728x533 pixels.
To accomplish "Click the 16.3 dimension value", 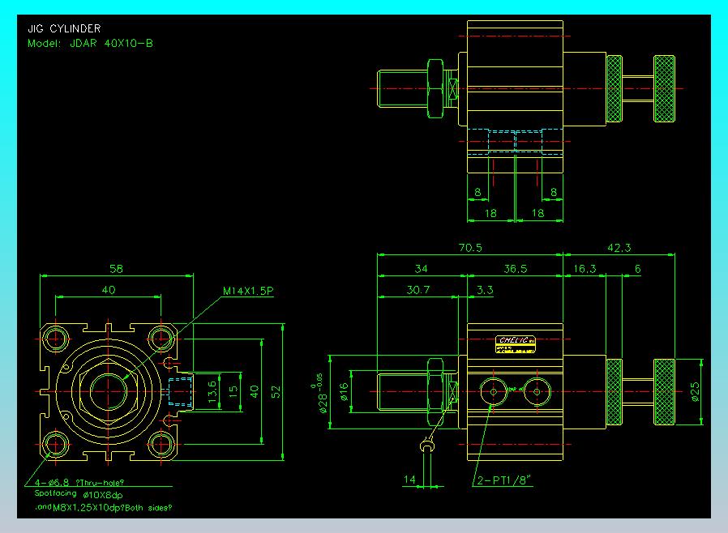I will click(585, 269).
